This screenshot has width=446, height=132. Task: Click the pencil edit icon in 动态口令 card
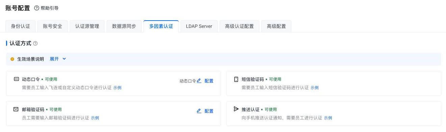pyautogui.click(x=199, y=81)
